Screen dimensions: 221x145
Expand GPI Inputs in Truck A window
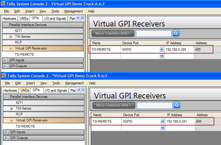tap(5, 60)
